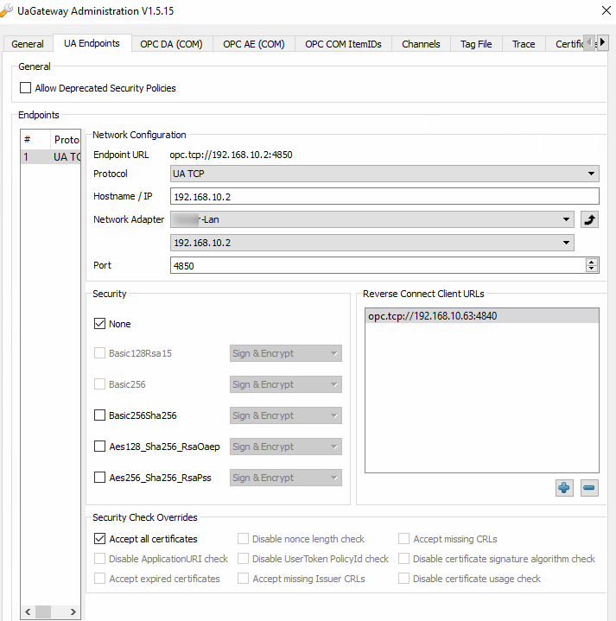
Task: Open Basic256 Sign & Encrypt dropdown
Action: click(x=286, y=384)
